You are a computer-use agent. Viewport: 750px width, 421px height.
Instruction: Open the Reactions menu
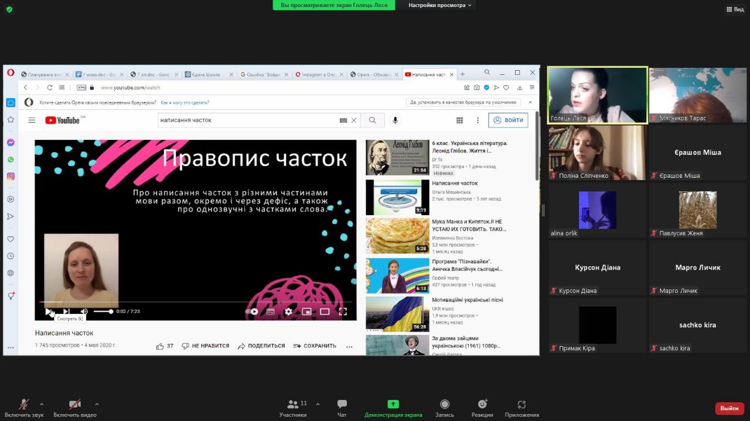click(482, 408)
